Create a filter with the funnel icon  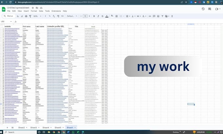(162, 16)
